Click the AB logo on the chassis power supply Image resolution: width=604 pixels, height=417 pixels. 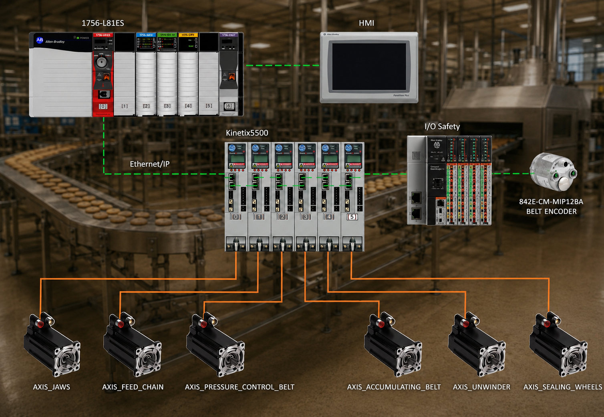[x=40, y=40]
